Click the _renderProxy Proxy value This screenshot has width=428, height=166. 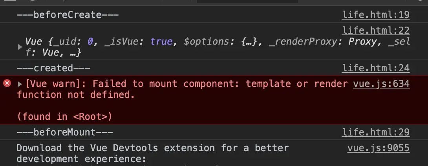[364, 41]
